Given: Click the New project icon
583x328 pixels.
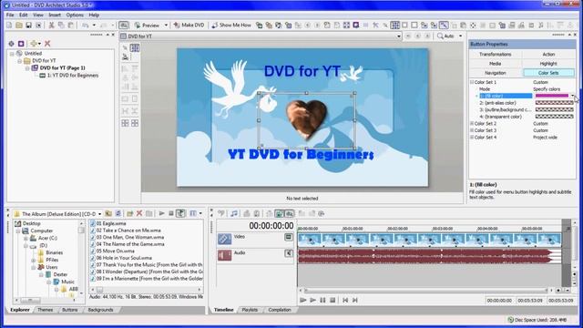Looking at the screenshot, I should pyautogui.click(x=9, y=25).
